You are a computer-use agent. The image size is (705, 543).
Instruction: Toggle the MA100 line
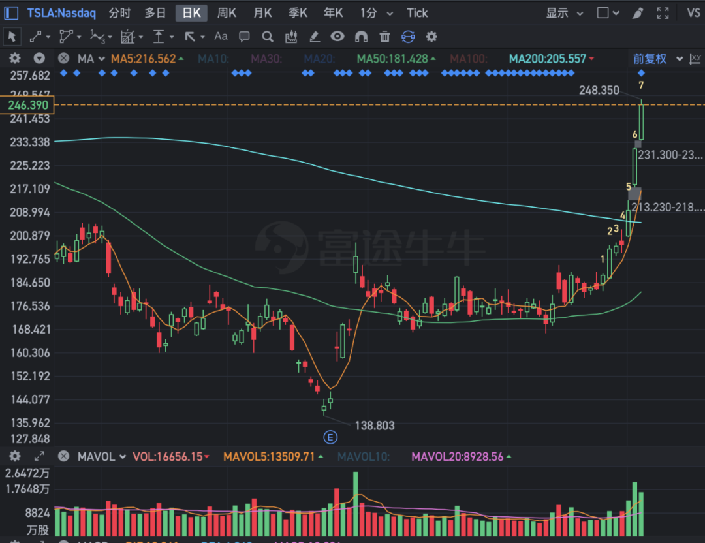click(x=469, y=59)
